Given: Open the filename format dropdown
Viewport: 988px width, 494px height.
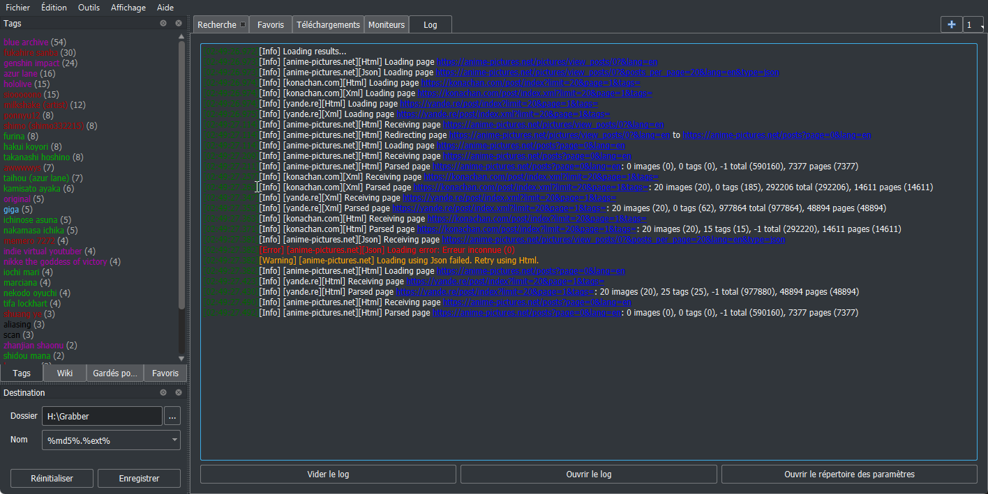Looking at the screenshot, I should pos(173,440).
